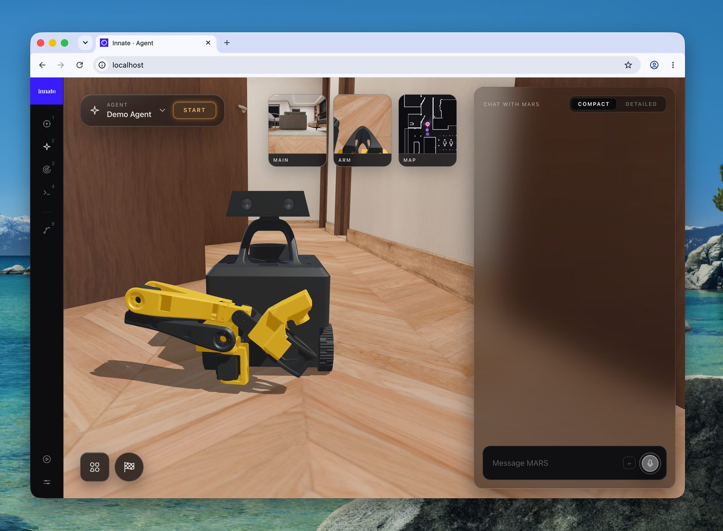
Task: Select the Main camera thumbnail
Action: click(x=297, y=130)
